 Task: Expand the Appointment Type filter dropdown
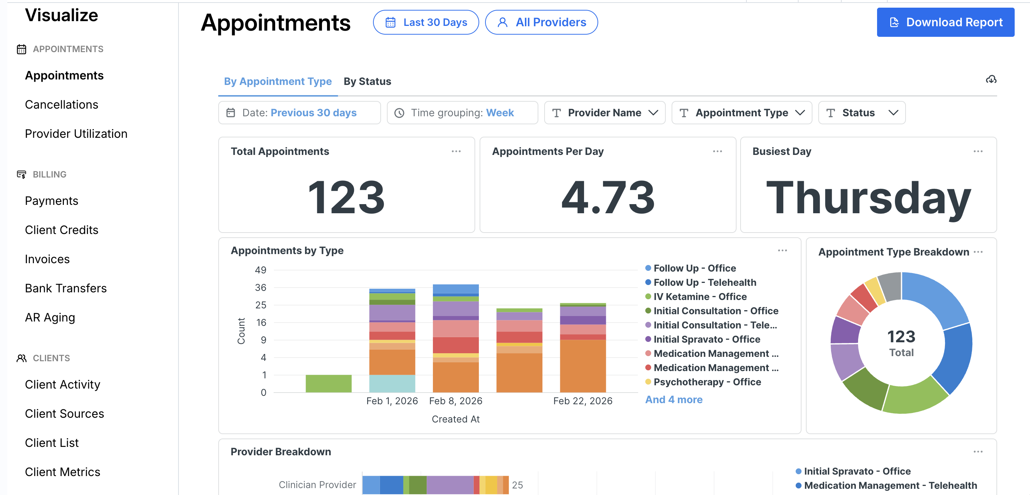pos(742,113)
